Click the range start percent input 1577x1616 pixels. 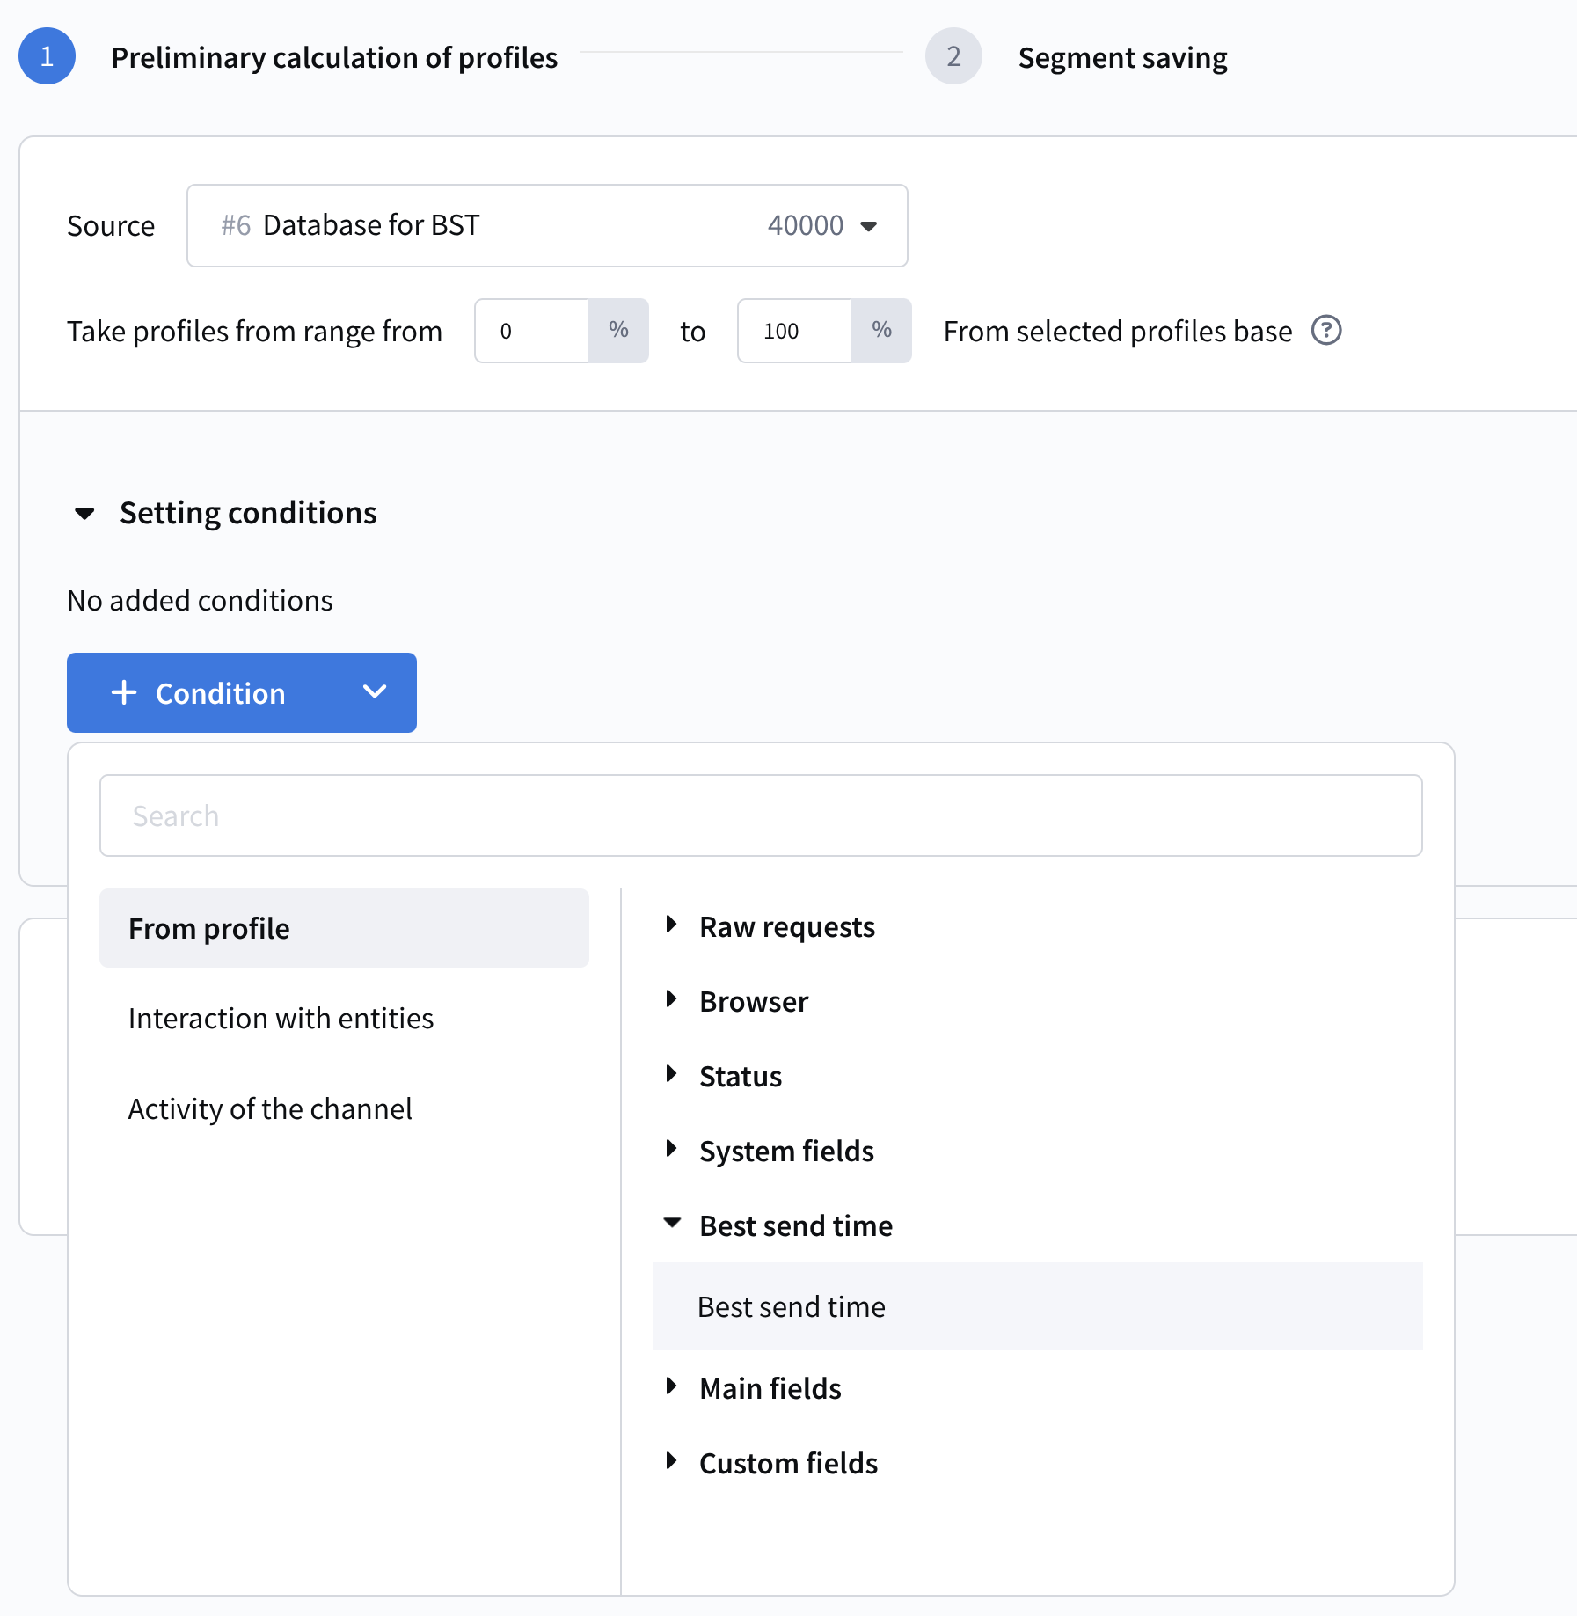pyautogui.click(x=532, y=331)
